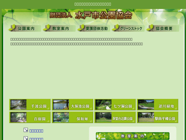Click the 七ツ洞公園 garden photo thumbnail
The width and height of the screenshot is (186, 140).
tap(103, 105)
